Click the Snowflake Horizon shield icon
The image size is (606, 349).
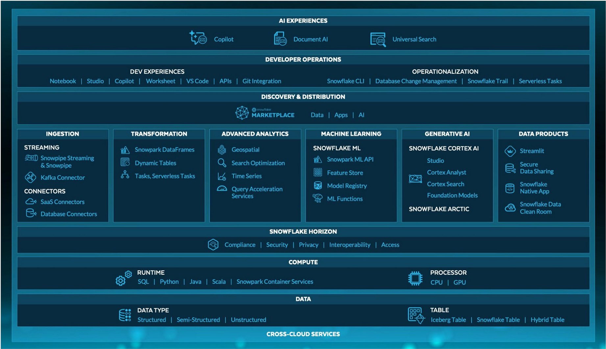coord(213,245)
